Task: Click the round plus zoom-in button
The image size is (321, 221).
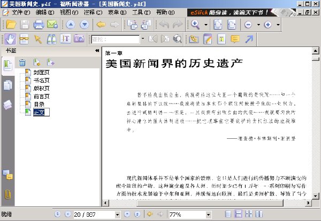Action: 268,25
